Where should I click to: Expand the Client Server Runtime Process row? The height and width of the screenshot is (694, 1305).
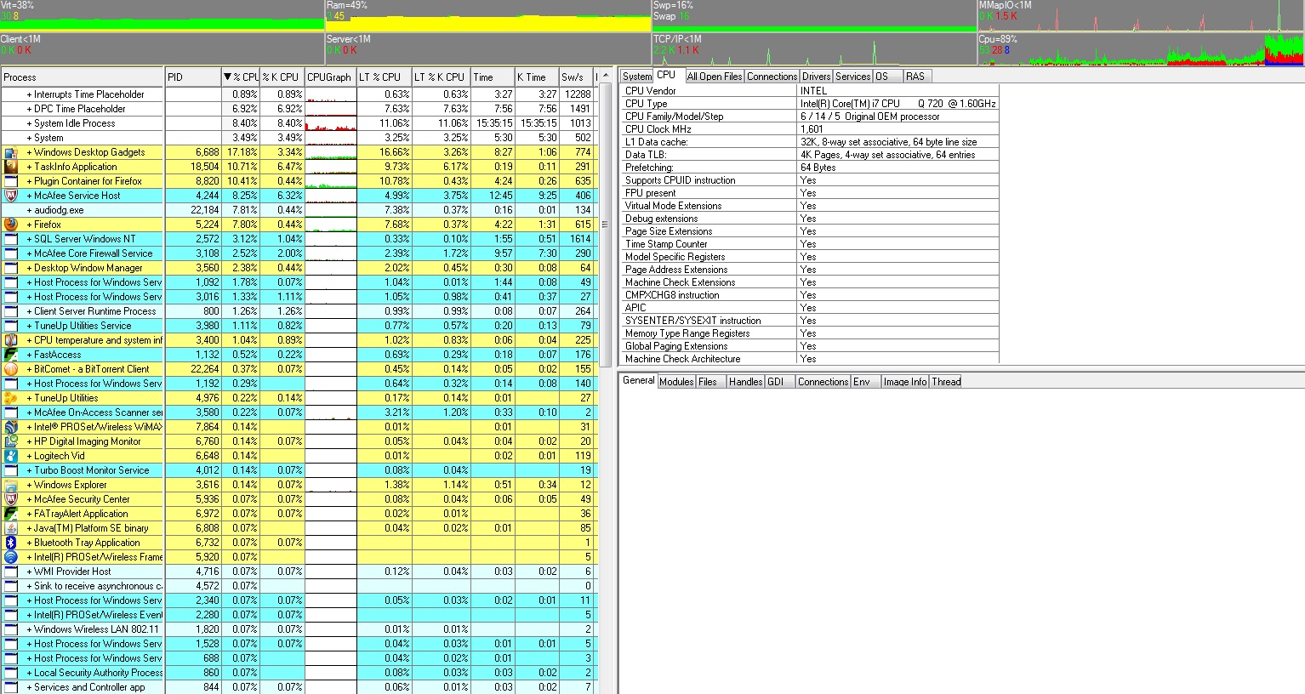point(29,311)
